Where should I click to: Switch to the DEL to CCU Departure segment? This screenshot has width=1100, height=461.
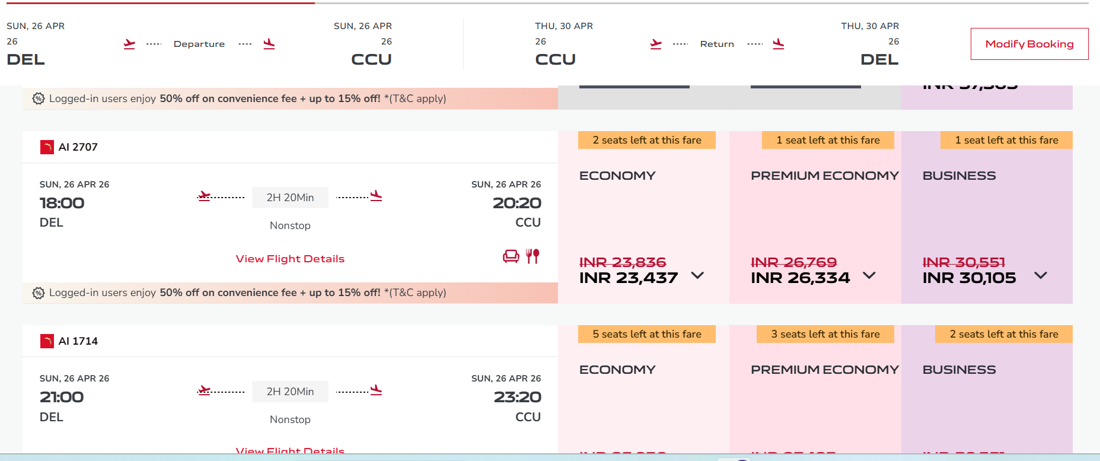tap(199, 43)
